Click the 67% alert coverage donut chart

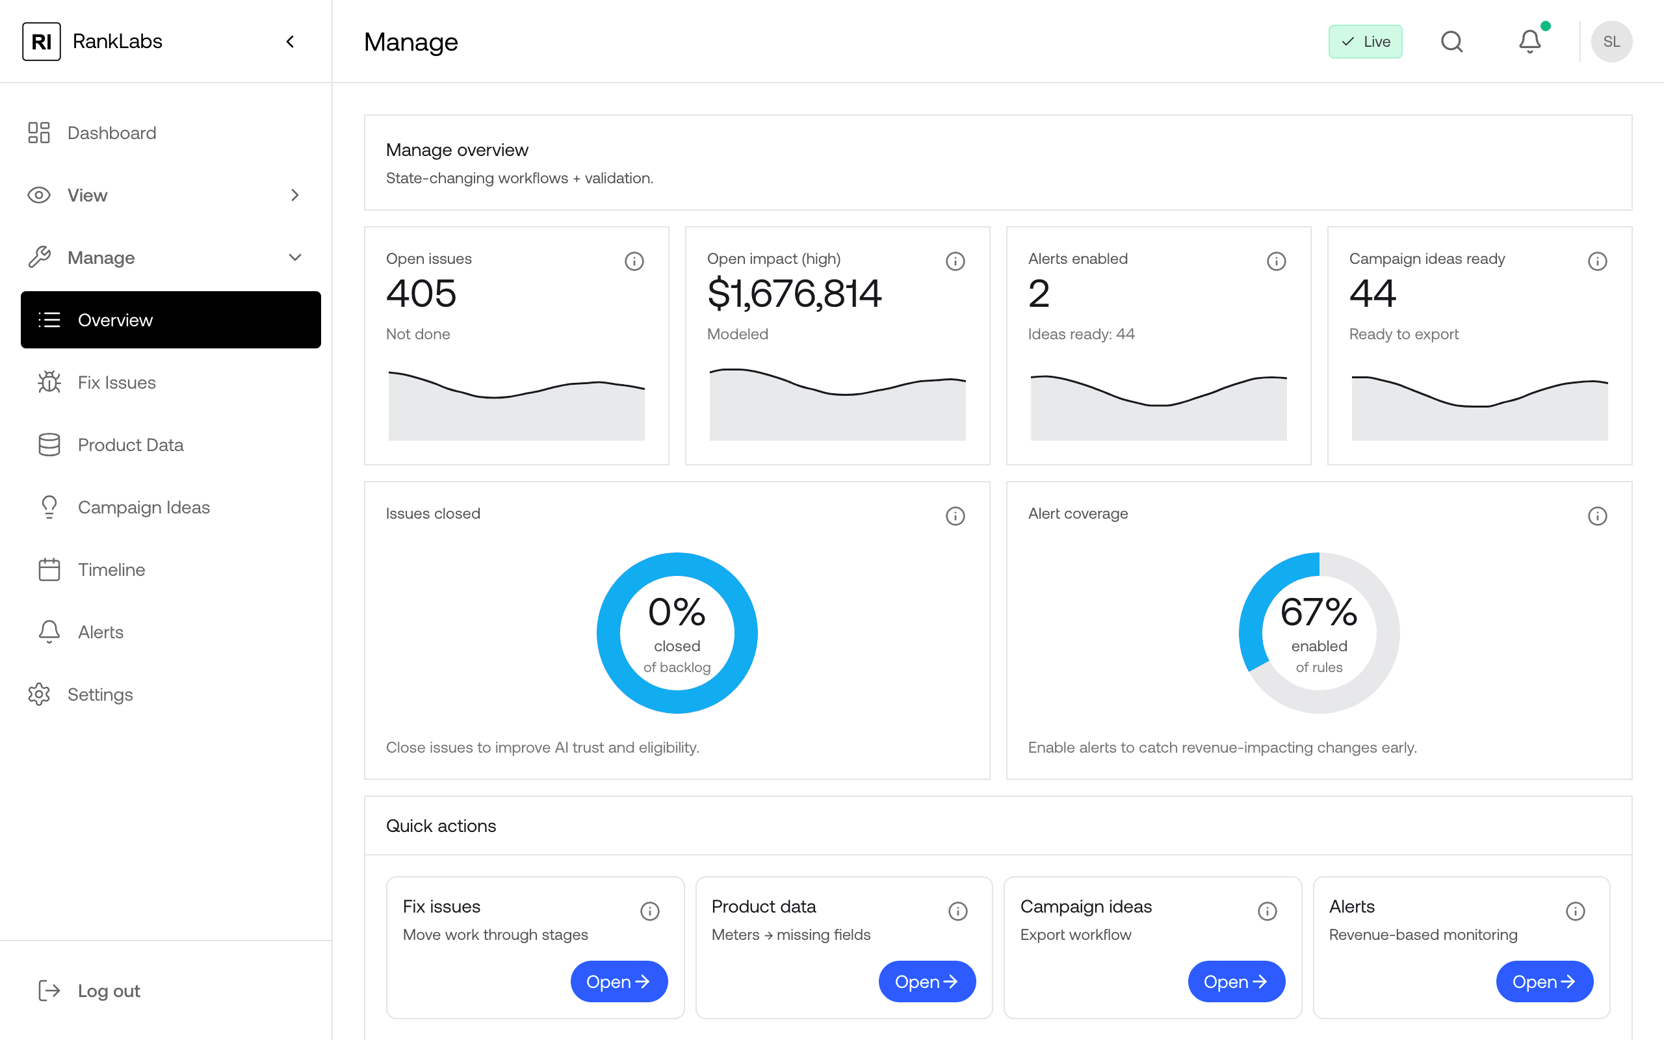coord(1319,633)
